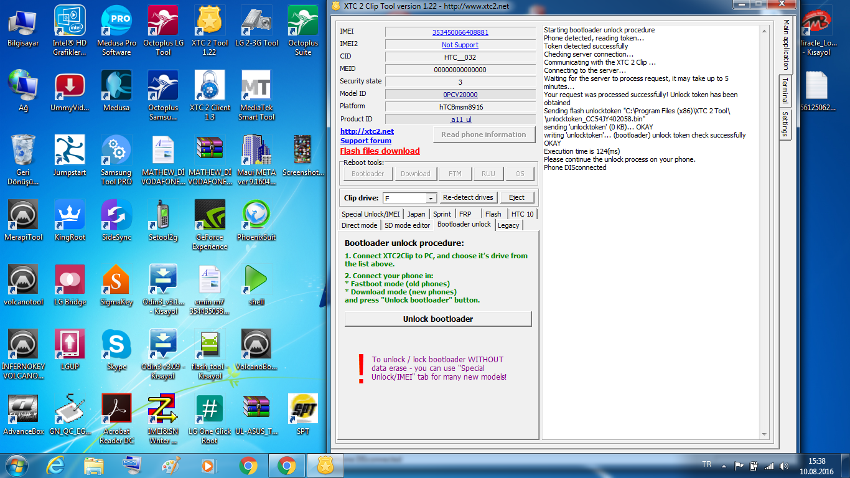Click the log panel scroll down arrow
The image size is (850, 478).
[765, 434]
